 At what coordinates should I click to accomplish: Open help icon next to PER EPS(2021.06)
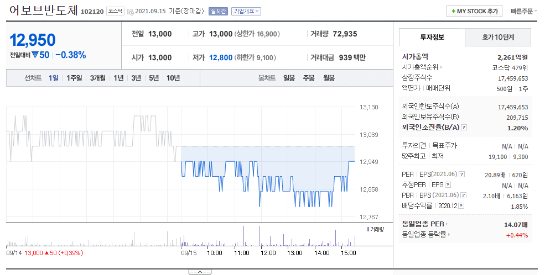pos(462,174)
